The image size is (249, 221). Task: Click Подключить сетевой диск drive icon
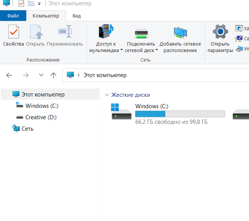tap(141, 33)
